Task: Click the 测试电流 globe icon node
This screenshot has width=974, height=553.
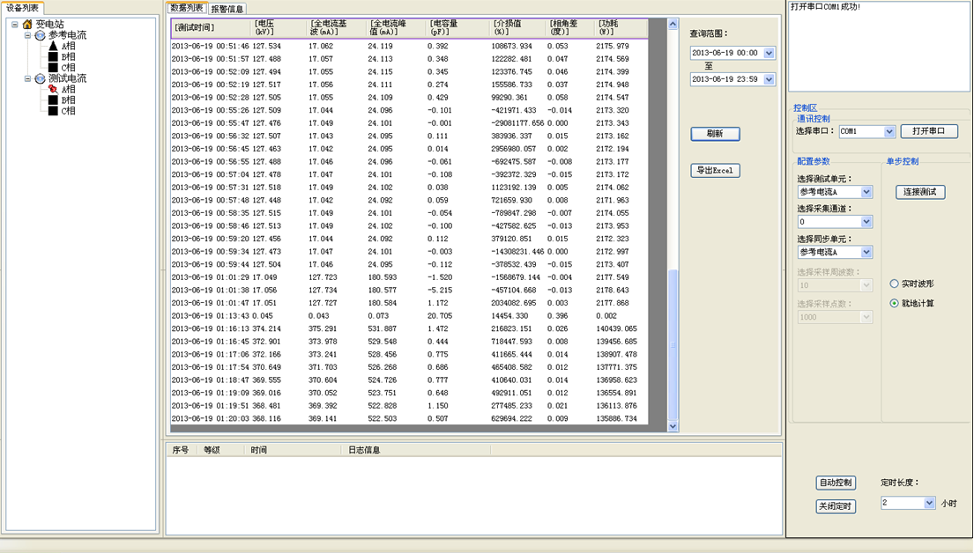Action: point(40,79)
